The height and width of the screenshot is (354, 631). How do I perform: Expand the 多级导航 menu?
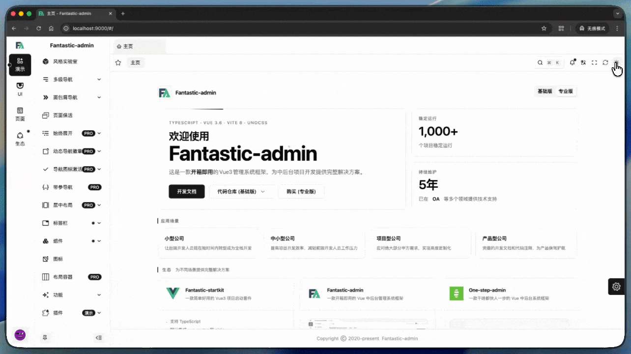[79, 80]
